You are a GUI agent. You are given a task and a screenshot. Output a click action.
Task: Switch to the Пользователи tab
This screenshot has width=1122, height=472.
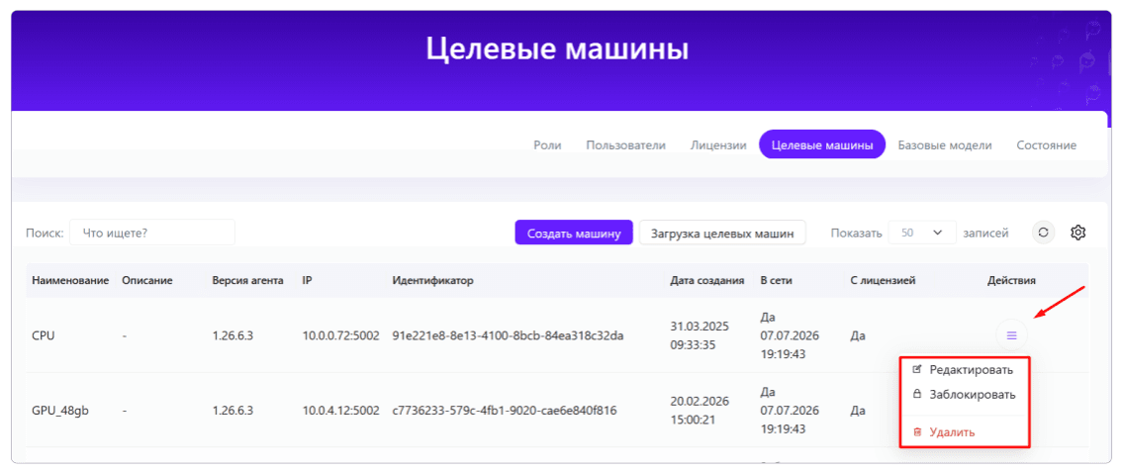pos(626,145)
